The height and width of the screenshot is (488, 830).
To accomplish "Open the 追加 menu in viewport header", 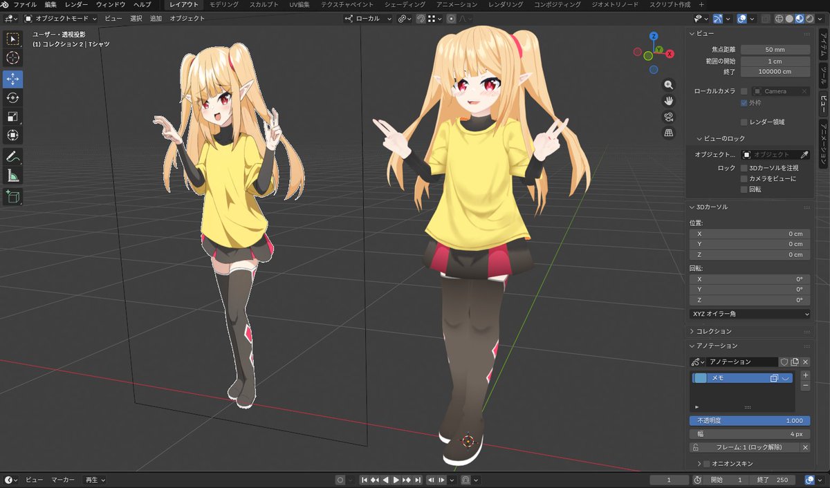I will point(156,19).
